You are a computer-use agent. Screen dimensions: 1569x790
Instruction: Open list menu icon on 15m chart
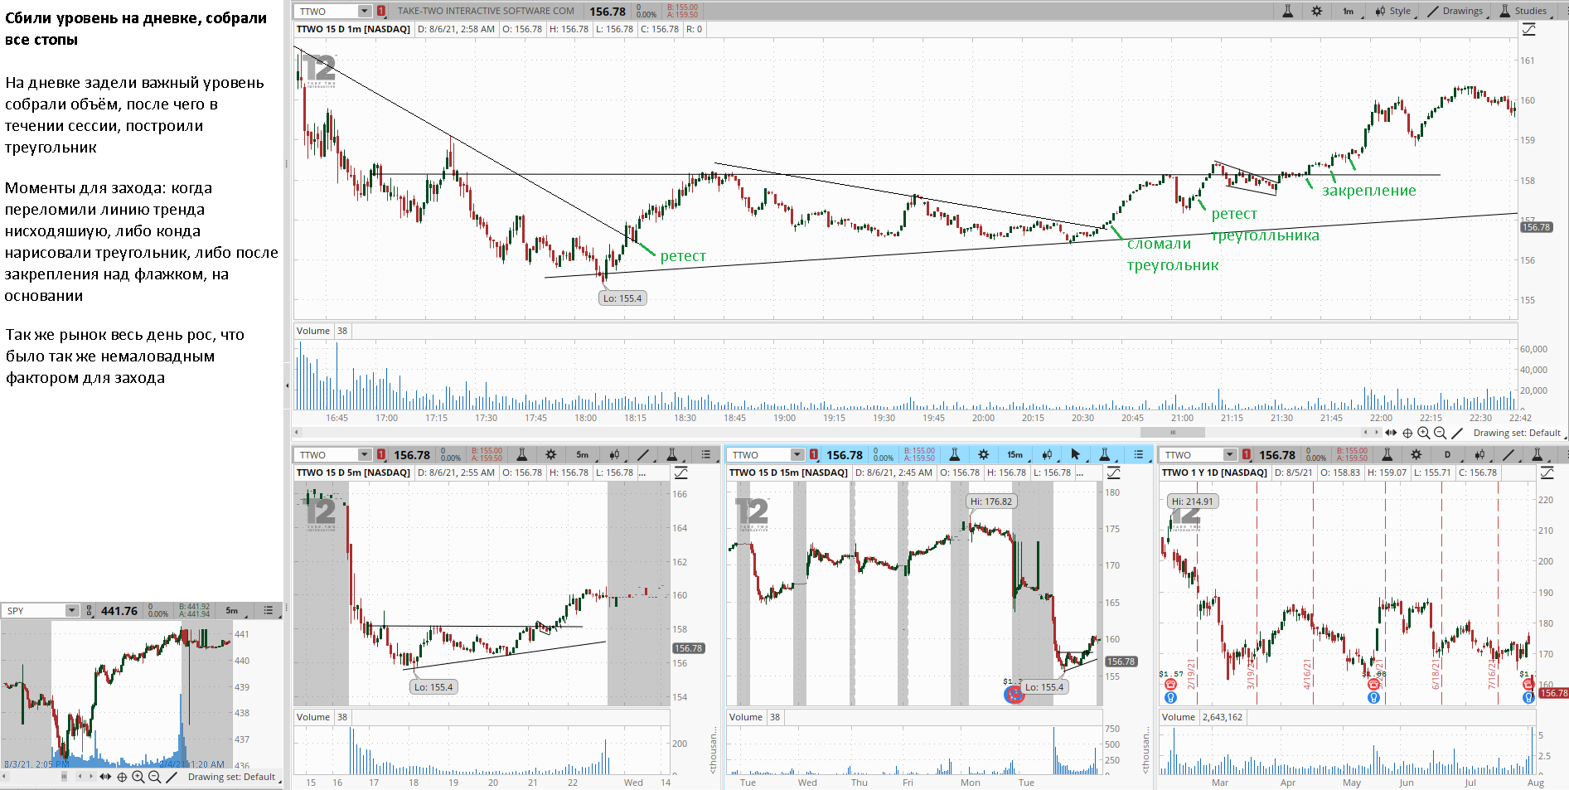(x=1139, y=454)
